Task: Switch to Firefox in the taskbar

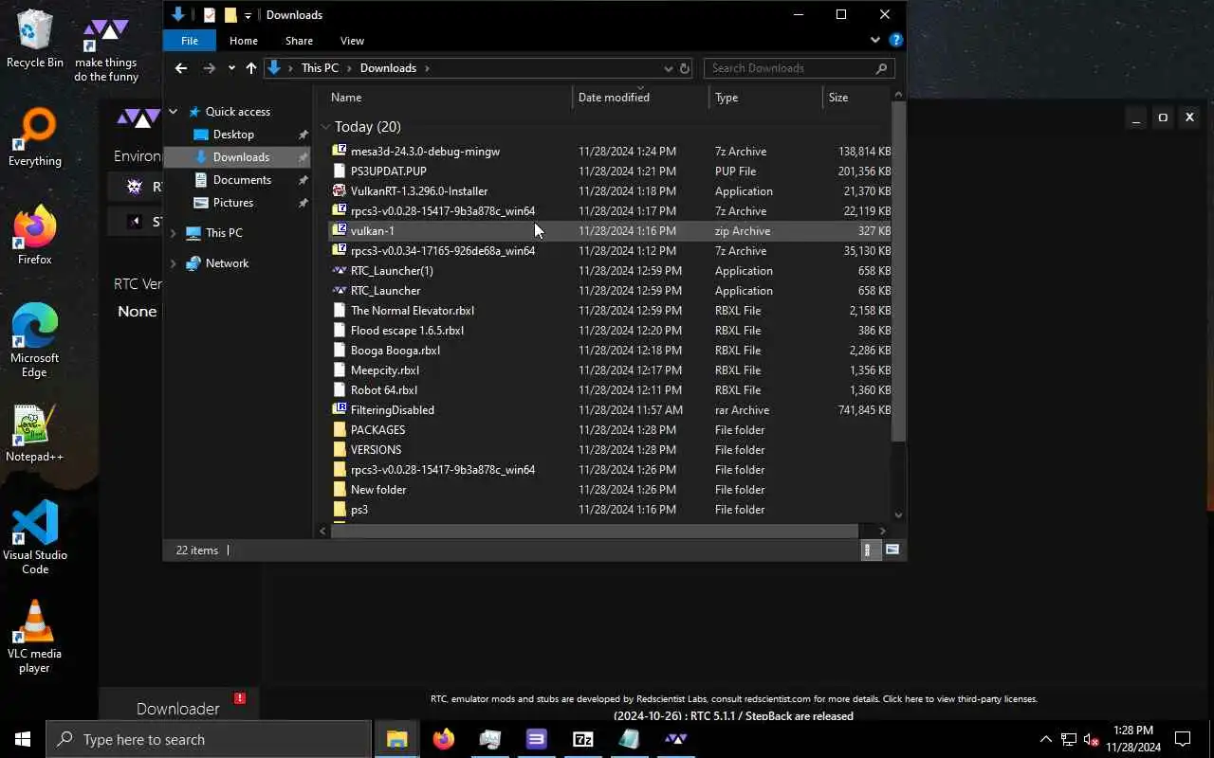Action: click(444, 739)
